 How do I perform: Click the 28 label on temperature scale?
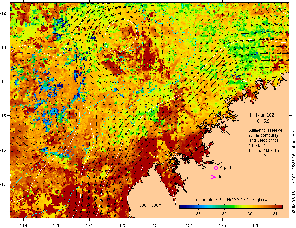198,214
